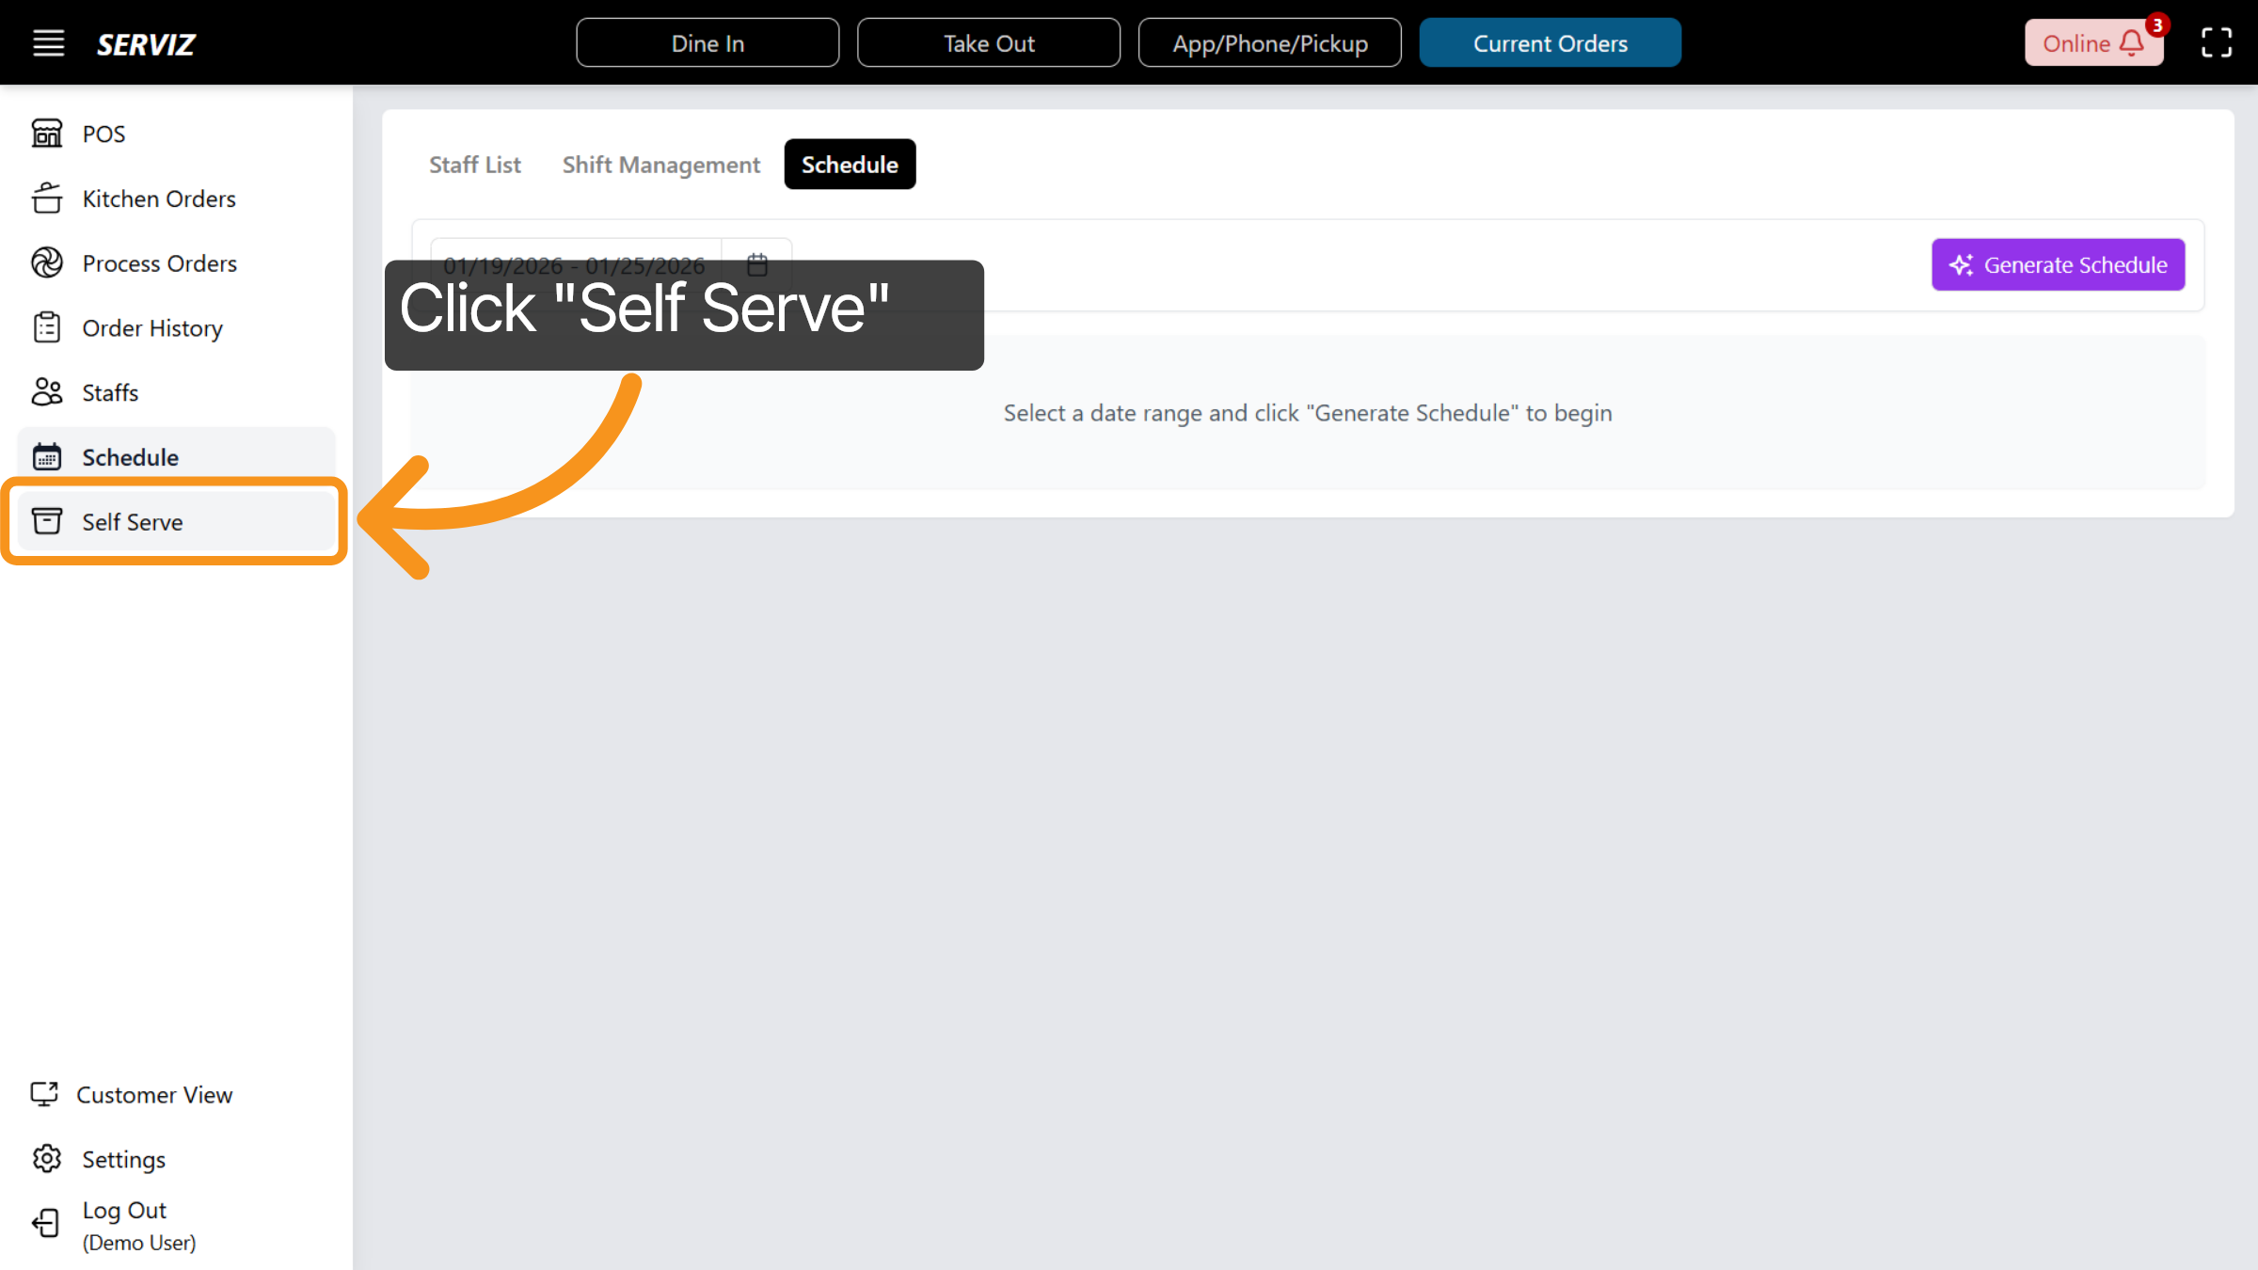Open Process Orders via its spiral icon
The width and height of the screenshot is (2258, 1270).
pyautogui.click(x=47, y=262)
